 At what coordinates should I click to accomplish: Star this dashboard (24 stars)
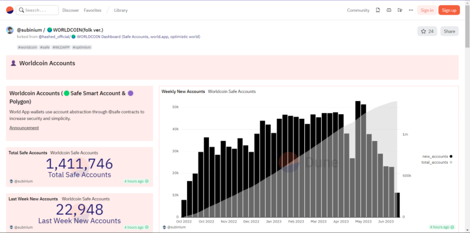(427, 31)
